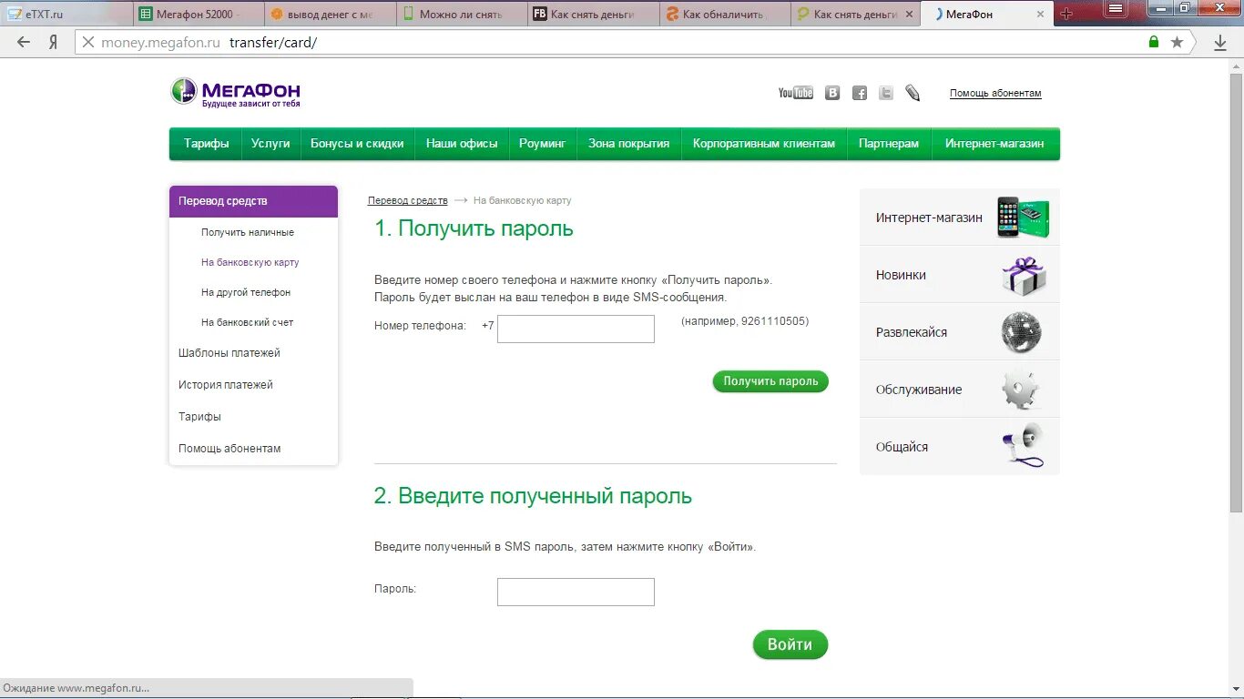Open История платежей in sidebar

point(226,384)
